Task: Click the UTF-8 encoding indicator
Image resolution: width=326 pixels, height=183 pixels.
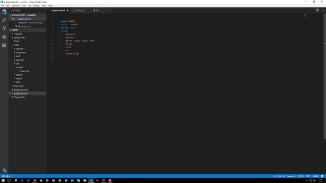Action: pos(301,176)
